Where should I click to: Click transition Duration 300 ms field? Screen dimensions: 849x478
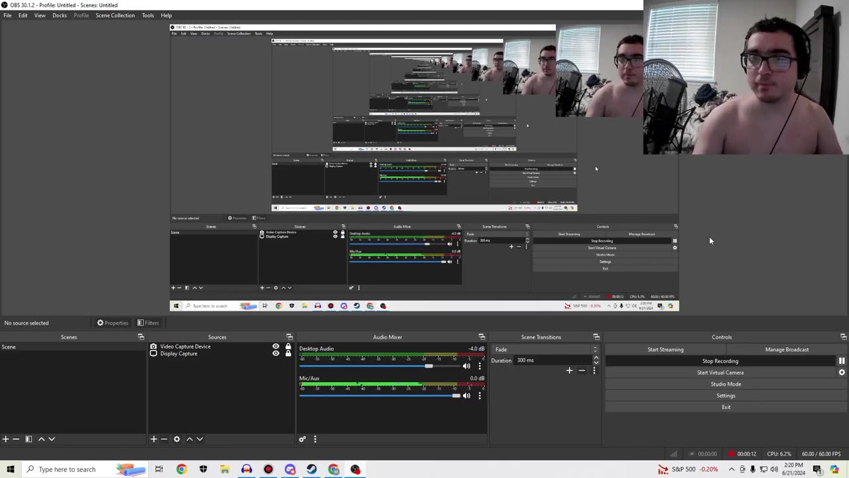(x=552, y=360)
